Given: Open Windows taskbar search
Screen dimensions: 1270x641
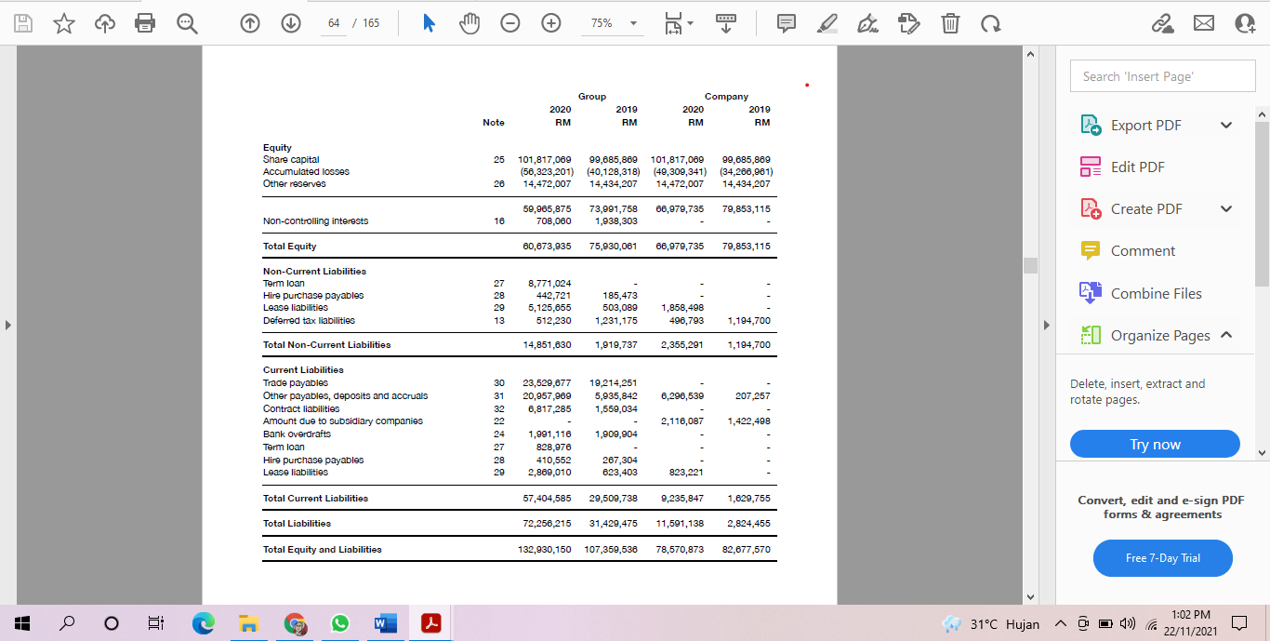Looking at the screenshot, I should 67,624.
